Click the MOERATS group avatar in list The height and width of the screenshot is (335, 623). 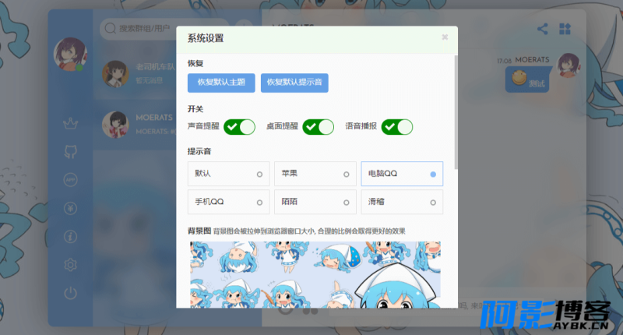tap(115, 125)
